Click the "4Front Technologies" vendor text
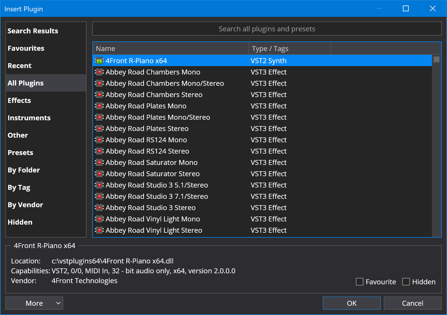The height and width of the screenshot is (315, 447). tap(84, 281)
